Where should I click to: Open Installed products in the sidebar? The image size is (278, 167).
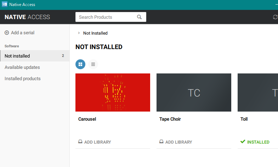pyautogui.click(x=23, y=79)
